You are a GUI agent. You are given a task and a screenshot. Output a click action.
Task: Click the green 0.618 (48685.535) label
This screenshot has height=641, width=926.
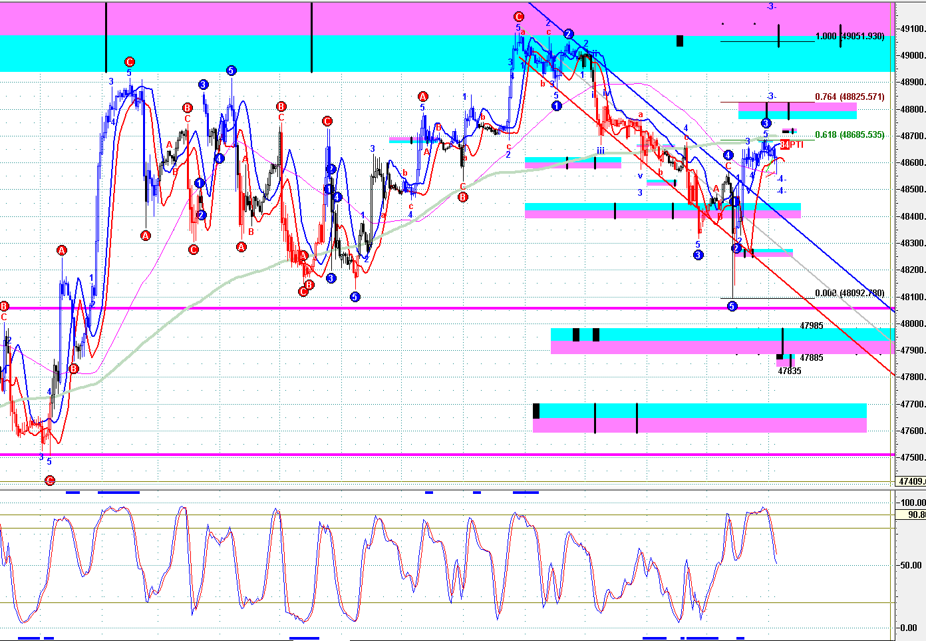[849, 135]
